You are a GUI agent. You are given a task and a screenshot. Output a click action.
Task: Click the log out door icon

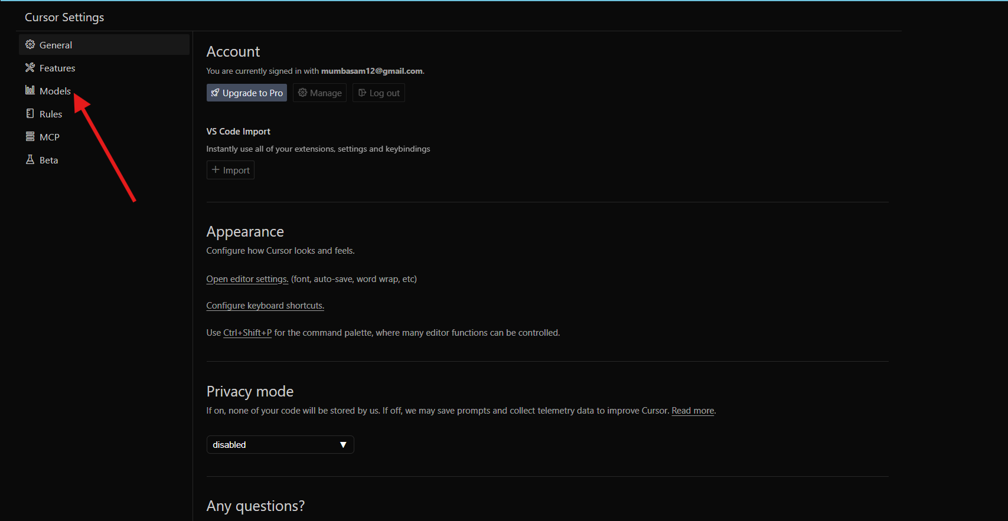(x=362, y=93)
